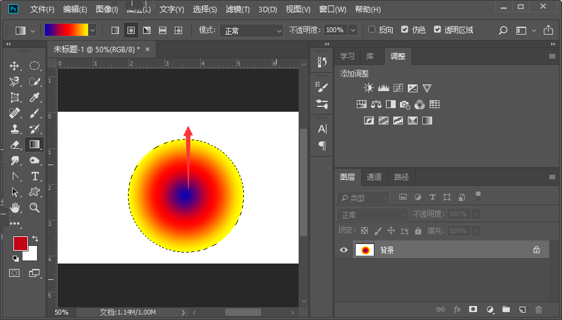Choose Linear Gradient style
Image resolution: width=562 pixels, height=320 pixels.
click(x=115, y=30)
